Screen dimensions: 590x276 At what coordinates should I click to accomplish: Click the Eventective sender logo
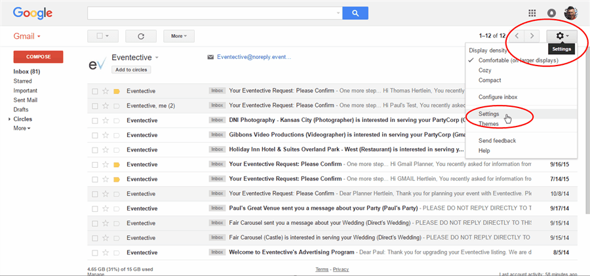coord(97,64)
